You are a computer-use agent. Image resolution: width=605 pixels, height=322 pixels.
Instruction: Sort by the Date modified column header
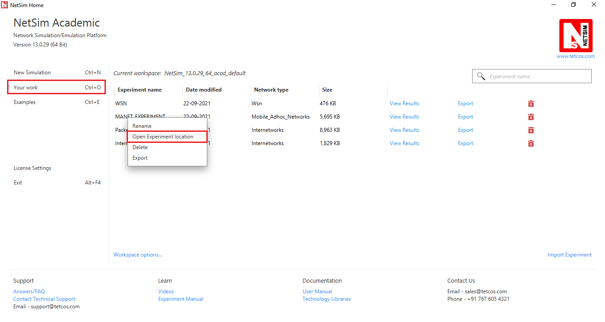(204, 90)
